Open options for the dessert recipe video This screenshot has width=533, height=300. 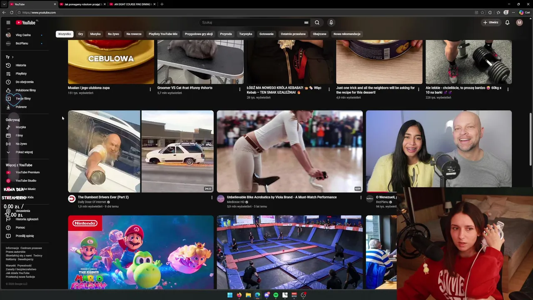418,89
